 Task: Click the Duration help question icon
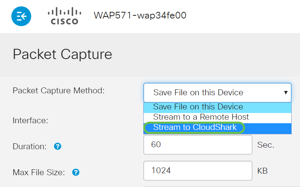click(x=58, y=146)
